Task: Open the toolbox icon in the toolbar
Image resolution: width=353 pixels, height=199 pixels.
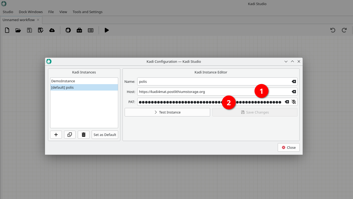Action: 79,30
